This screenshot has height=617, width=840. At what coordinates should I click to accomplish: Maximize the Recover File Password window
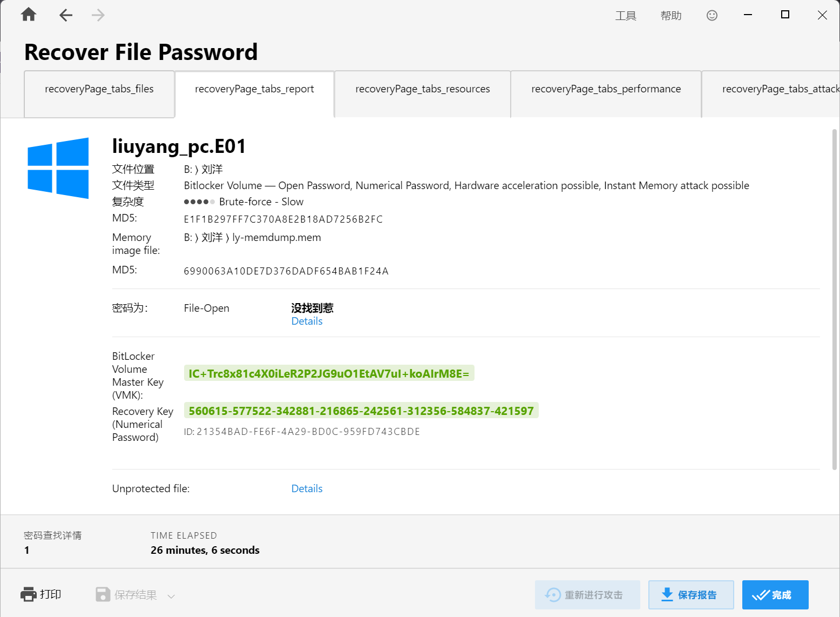click(x=785, y=15)
